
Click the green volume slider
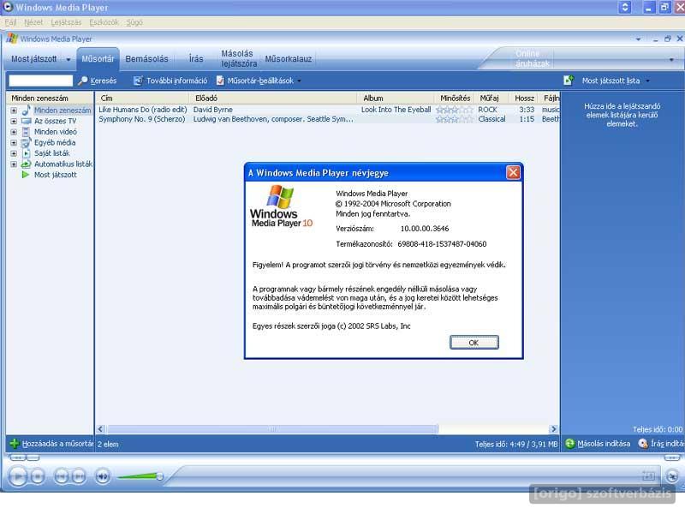point(140,476)
